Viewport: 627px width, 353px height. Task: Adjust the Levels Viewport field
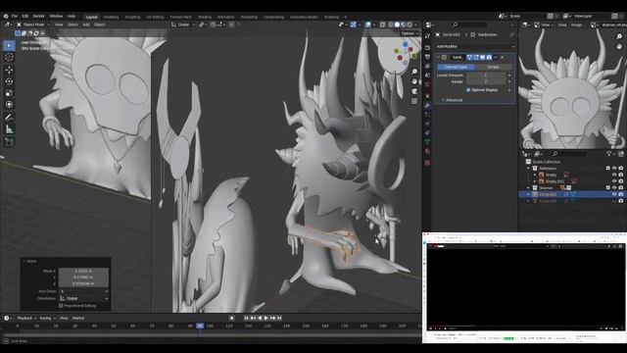click(x=486, y=76)
